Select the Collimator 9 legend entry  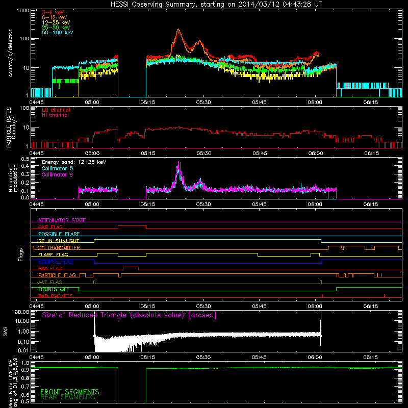(57, 174)
